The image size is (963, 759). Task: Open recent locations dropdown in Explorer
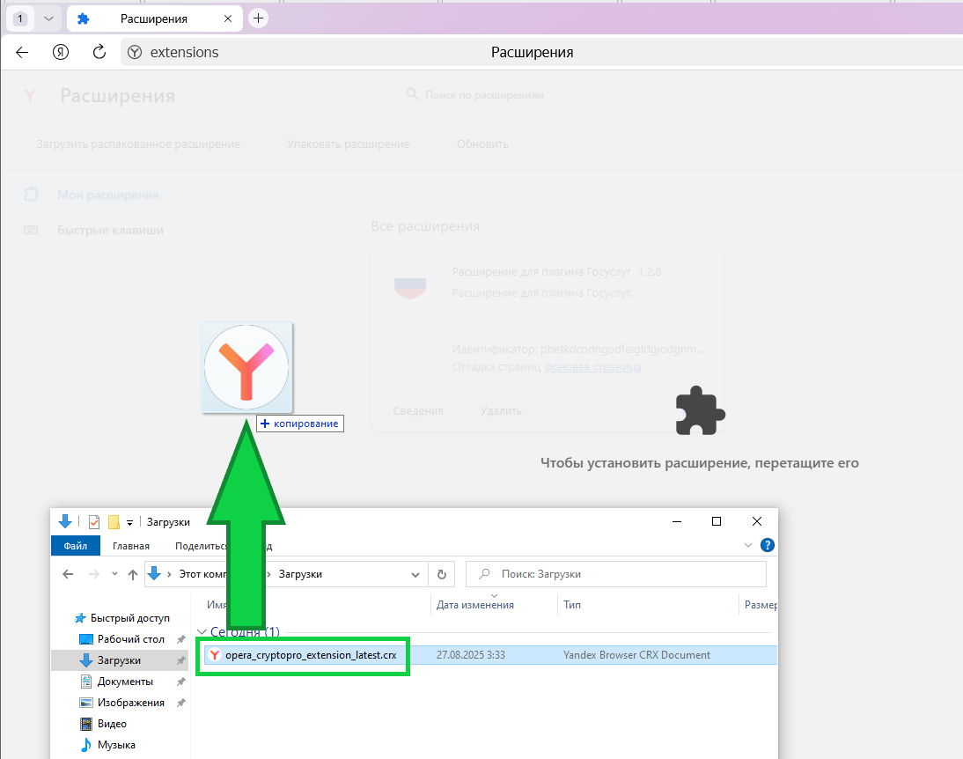(x=114, y=574)
